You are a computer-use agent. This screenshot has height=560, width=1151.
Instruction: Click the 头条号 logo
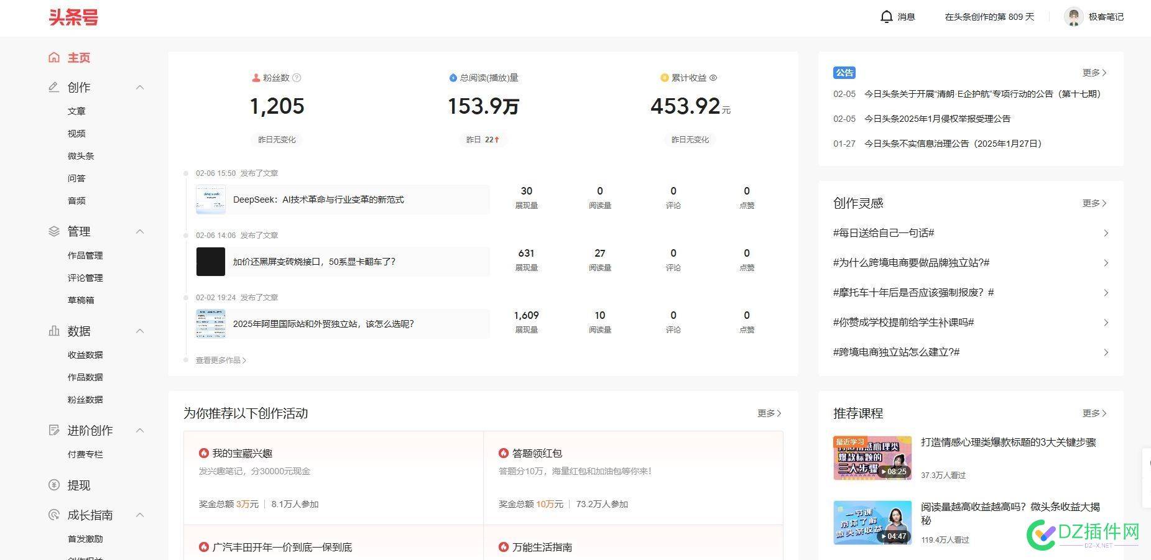pyautogui.click(x=73, y=17)
